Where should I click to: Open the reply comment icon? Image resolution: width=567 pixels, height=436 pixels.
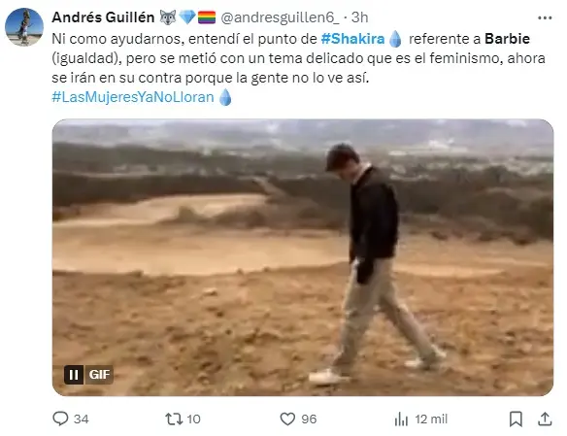click(x=60, y=419)
